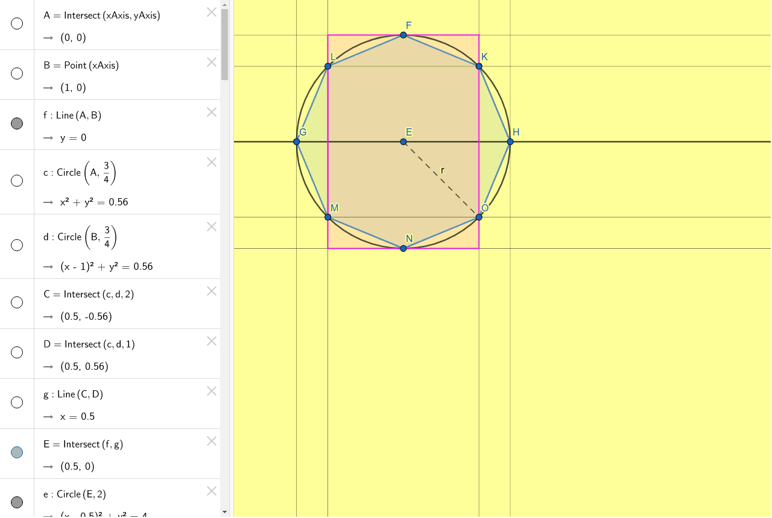772x518 pixels.
Task: Delete circle d with its X icon
Action: coord(212,226)
